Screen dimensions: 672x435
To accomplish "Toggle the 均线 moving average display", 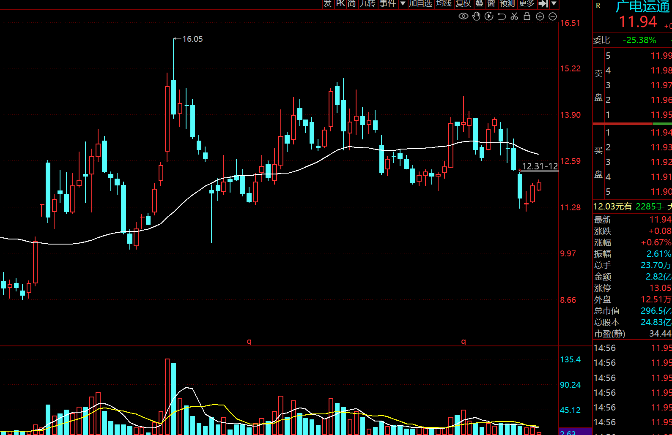I will click(x=444, y=4).
